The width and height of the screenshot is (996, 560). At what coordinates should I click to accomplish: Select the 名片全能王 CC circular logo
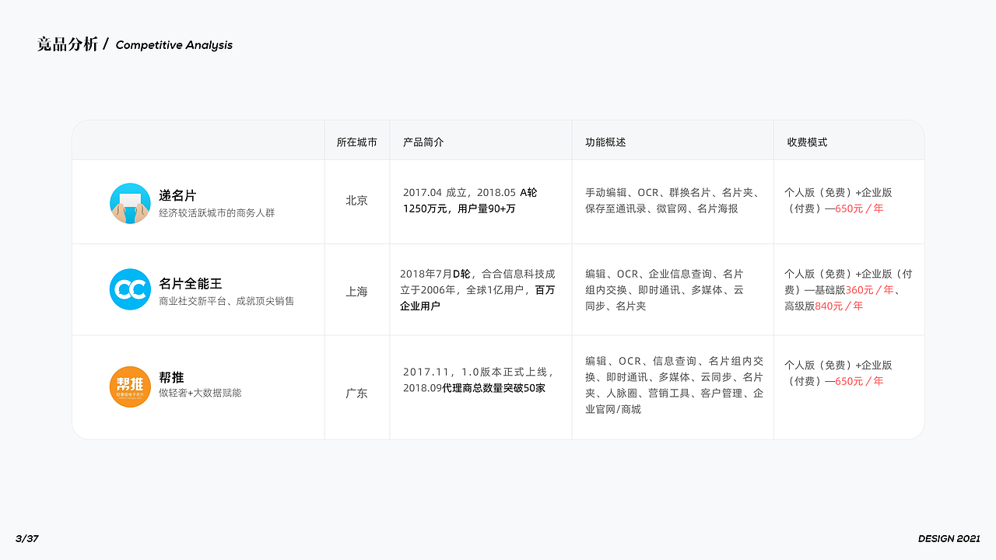[x=130, y=289]
